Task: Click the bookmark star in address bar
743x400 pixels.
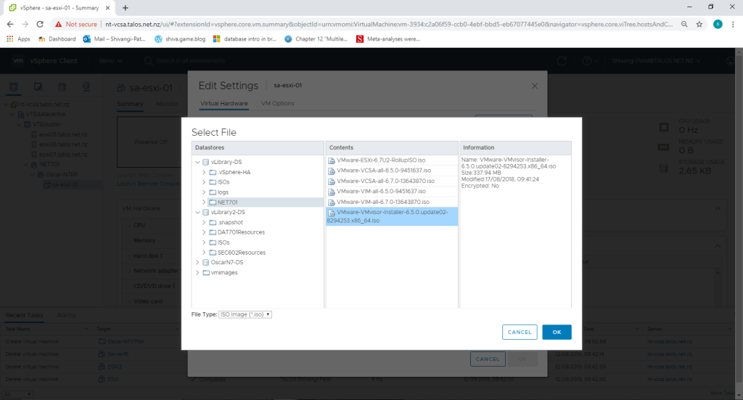Action: click(x=699, y=23)
